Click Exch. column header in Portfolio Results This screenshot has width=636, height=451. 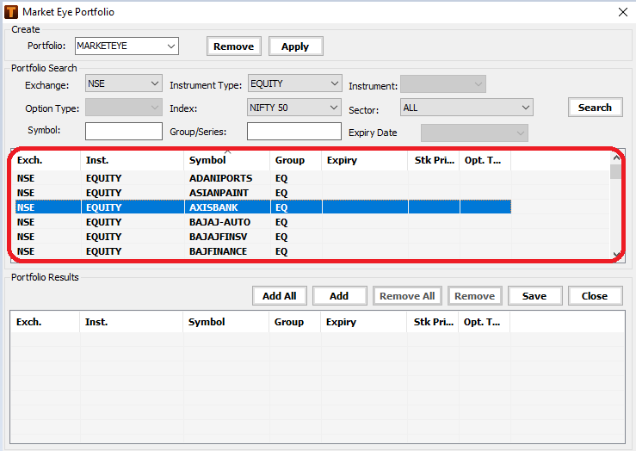click(45, 322)
